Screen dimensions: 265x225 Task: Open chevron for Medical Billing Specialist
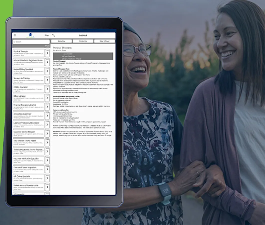point(47,71)
